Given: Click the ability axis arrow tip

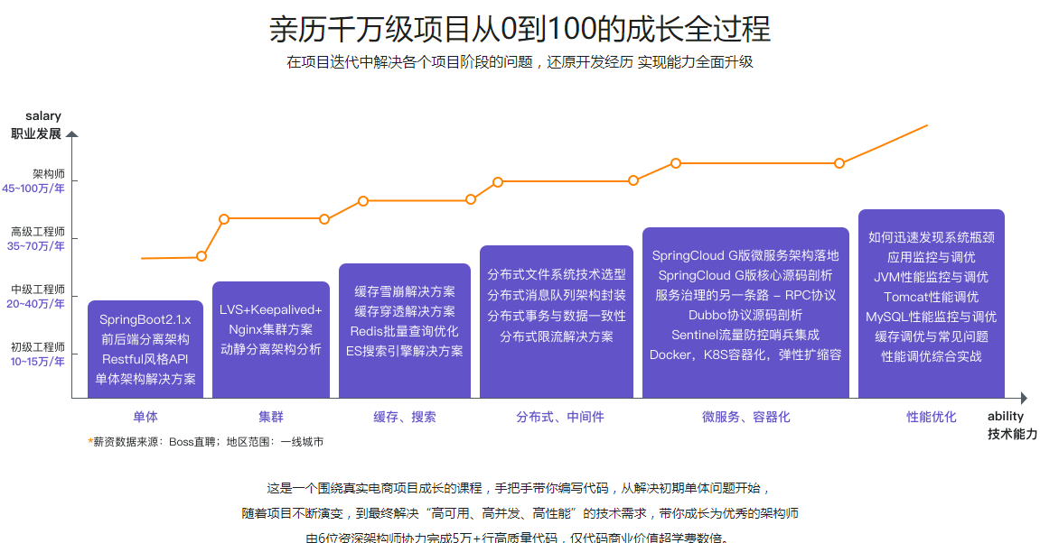Looking at the screenshot, I should tap(1024, 398).
